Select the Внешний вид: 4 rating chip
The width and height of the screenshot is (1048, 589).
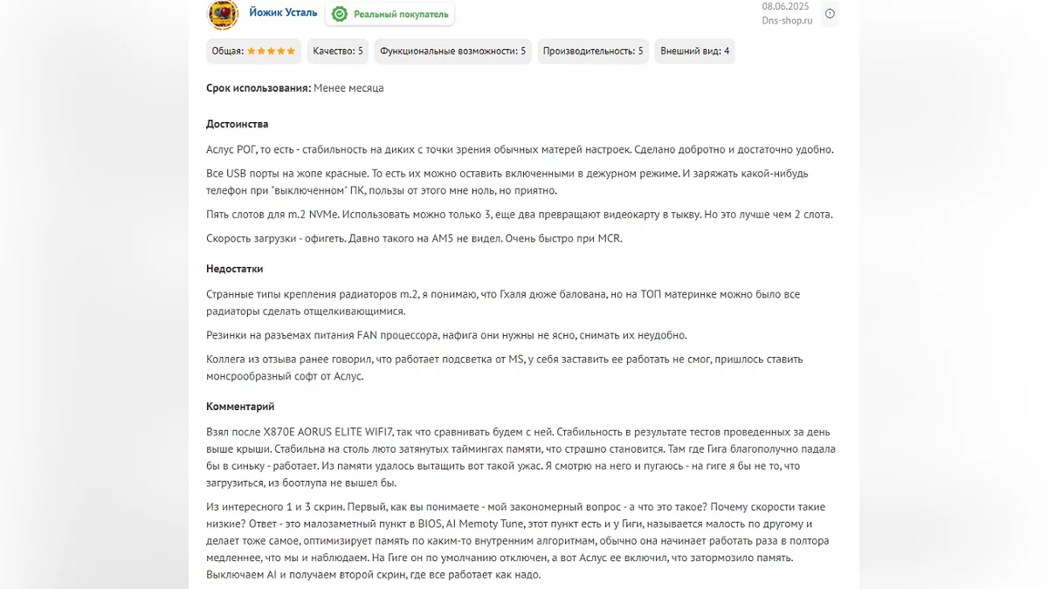tap(695, 51)
